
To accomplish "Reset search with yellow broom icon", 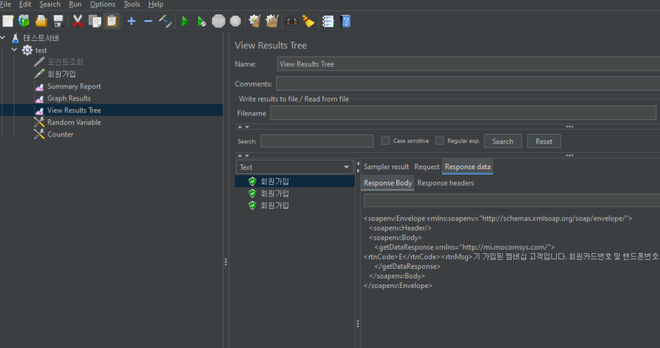I will point(308,21).
